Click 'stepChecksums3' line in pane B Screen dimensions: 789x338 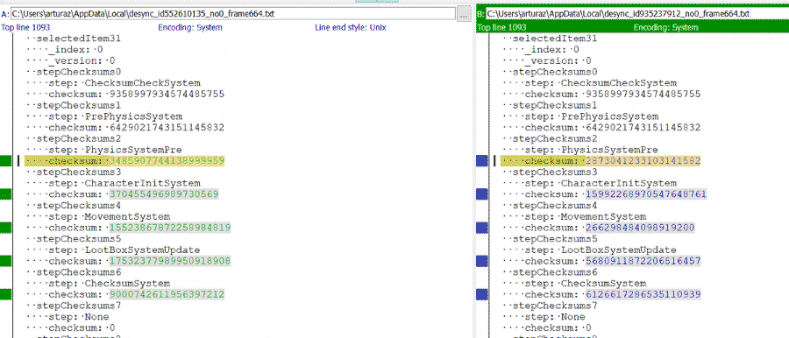555,172
